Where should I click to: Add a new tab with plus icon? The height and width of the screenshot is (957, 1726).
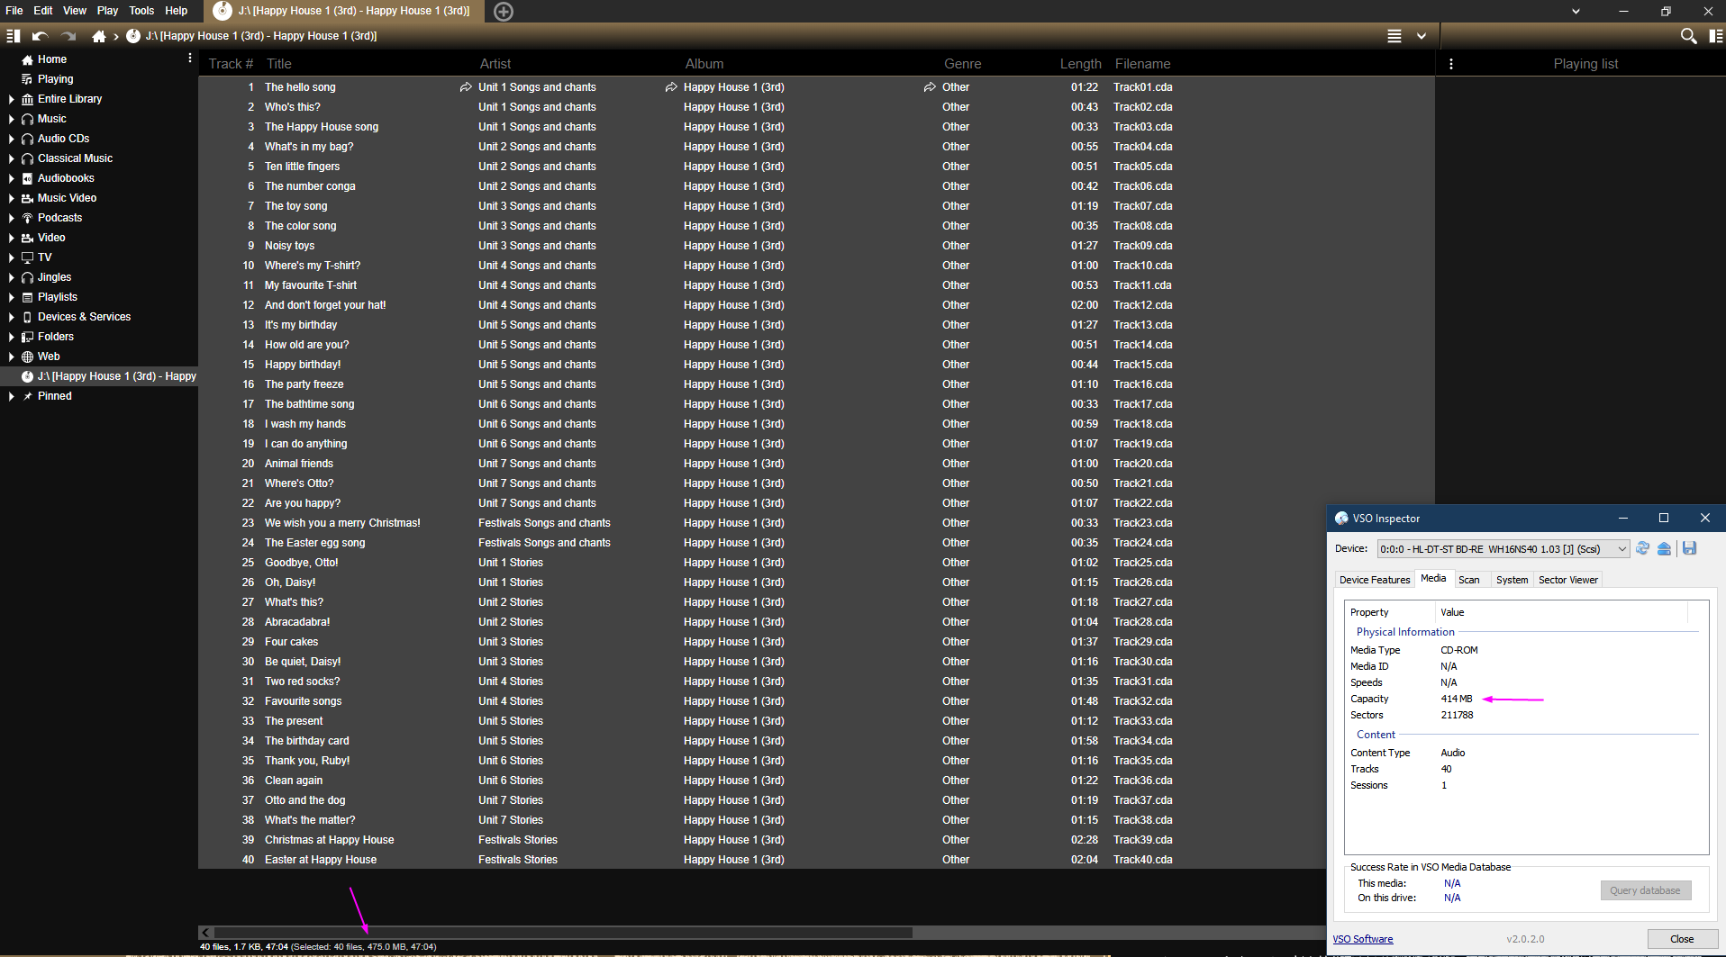[504, 12]
